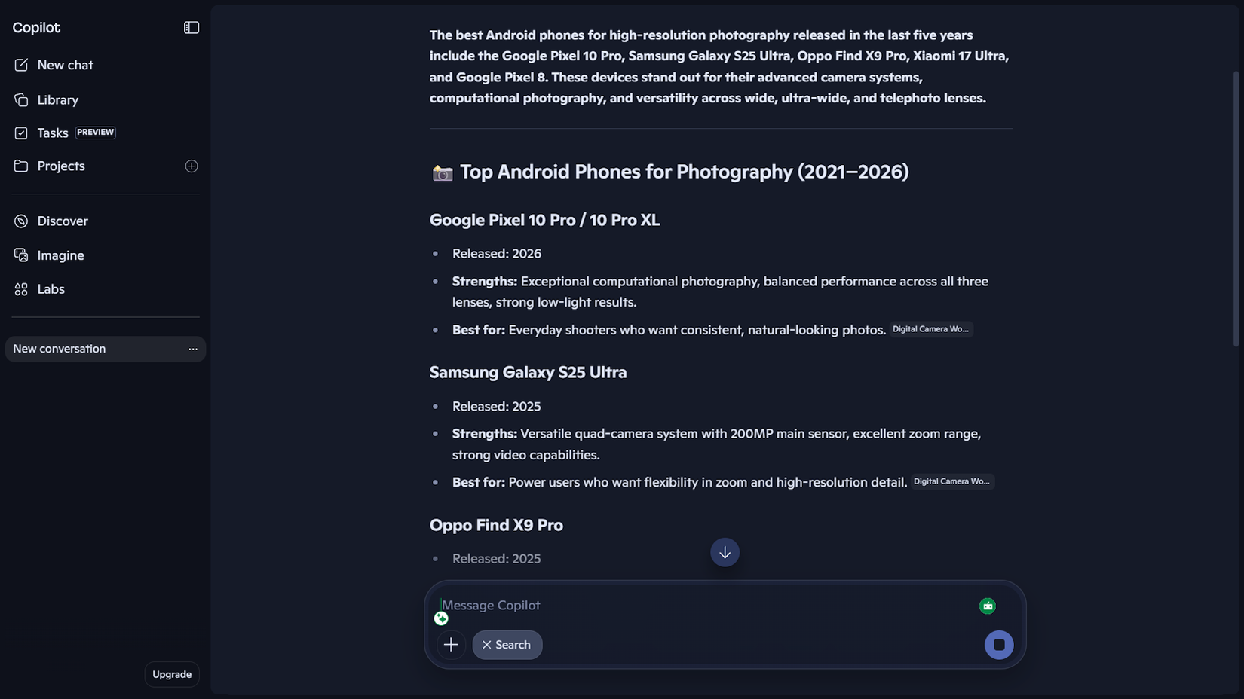Select the New conversation chat entry
The height and width of the screenshot is (699, 1244).
pyautogui.click(x=94, y=349)
